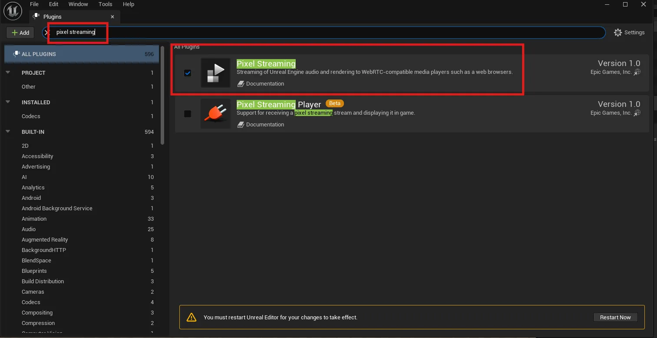Open the Help menu
The height and width of the screenshot is (338, 657).
(x=129, y=4)
